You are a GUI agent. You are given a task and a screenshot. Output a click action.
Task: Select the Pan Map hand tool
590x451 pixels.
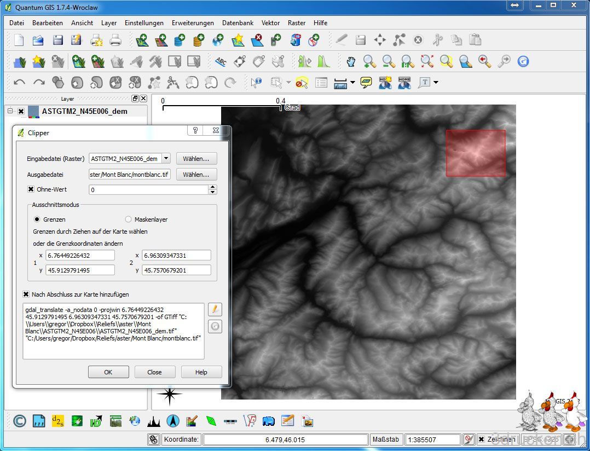[351, 61]
